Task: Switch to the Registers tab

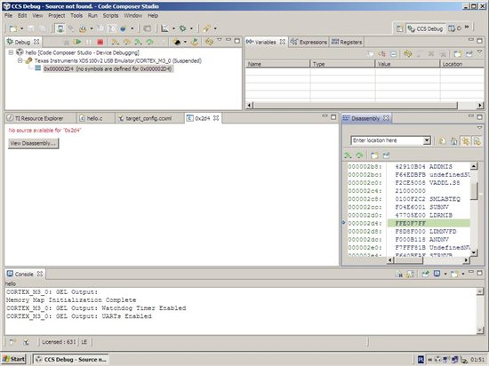Action: coord(347,42)
